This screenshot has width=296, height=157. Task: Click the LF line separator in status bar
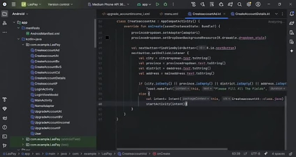point(246,154)
